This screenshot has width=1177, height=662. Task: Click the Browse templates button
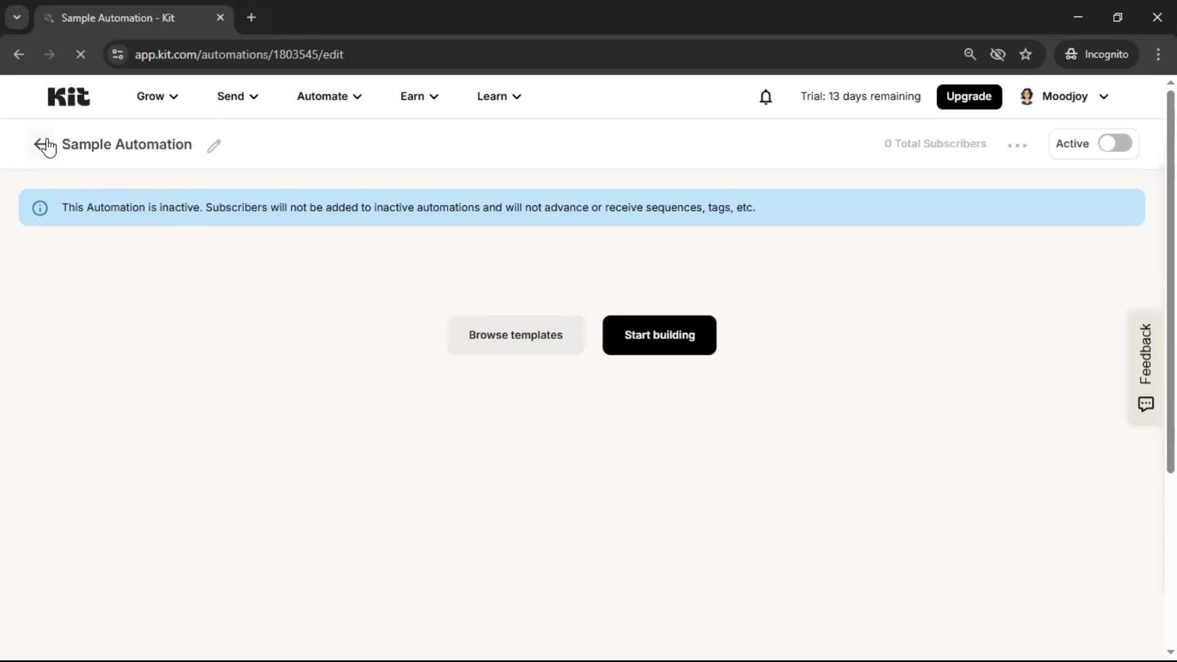point(516,335)
